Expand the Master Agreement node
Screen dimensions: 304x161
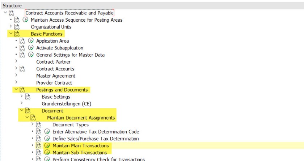coord(16,75)
